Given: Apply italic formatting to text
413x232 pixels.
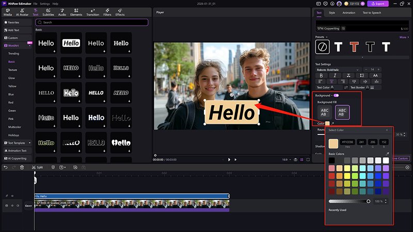Looking at the screenshot, I should pos(335,75).
